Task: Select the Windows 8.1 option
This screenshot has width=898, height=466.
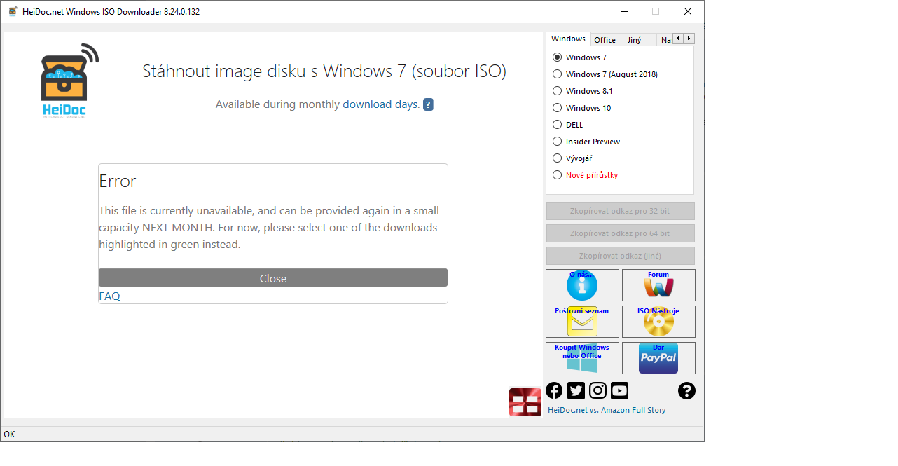Action: [x=583, y=91]
